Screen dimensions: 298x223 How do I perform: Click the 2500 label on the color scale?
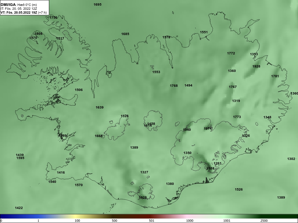coord(264,221)
